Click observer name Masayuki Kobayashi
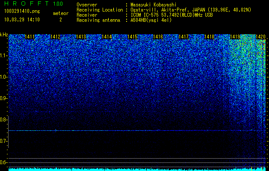The width and height of the screenshot is (269, 171). 153,5
